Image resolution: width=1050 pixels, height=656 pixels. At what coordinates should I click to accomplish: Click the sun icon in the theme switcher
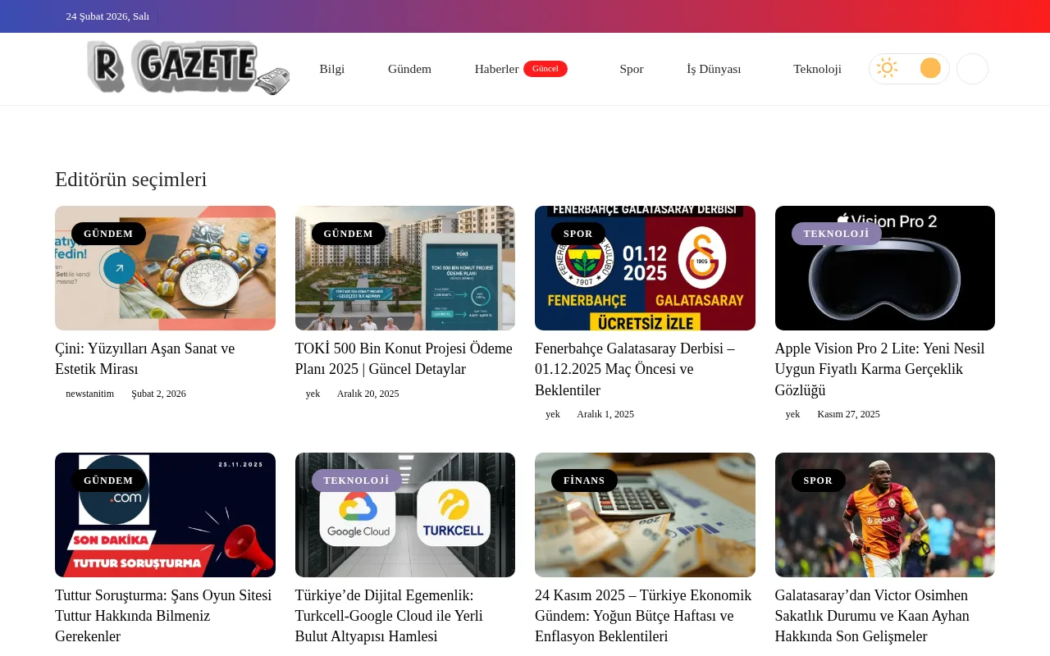[x=888, y=68]
